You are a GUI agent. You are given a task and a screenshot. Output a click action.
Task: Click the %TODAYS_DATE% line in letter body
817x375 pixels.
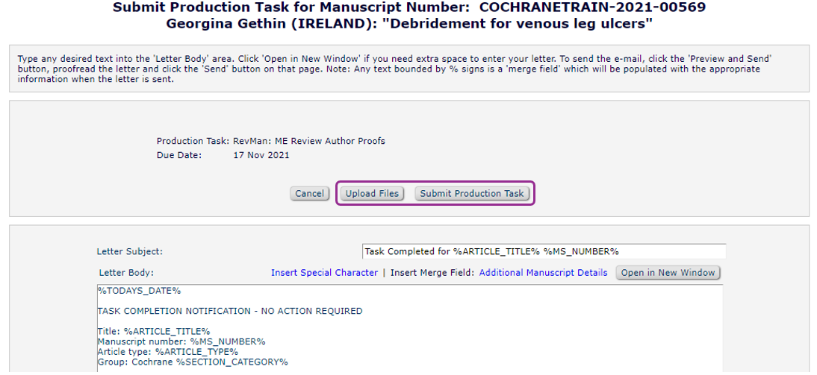[139, 291]
